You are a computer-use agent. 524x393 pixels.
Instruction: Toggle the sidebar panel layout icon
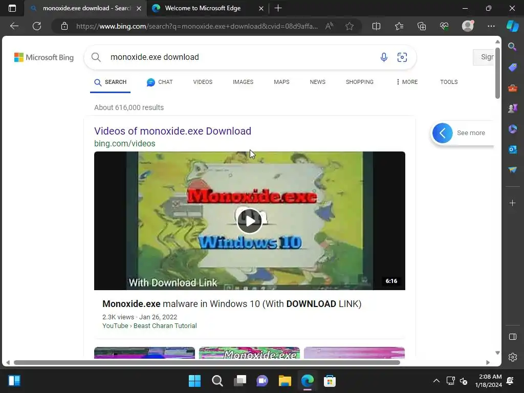512,337
